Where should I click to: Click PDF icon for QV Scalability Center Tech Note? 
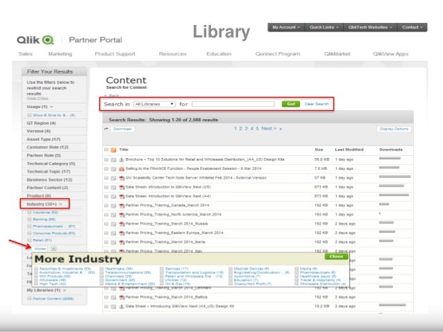point(122,178)
